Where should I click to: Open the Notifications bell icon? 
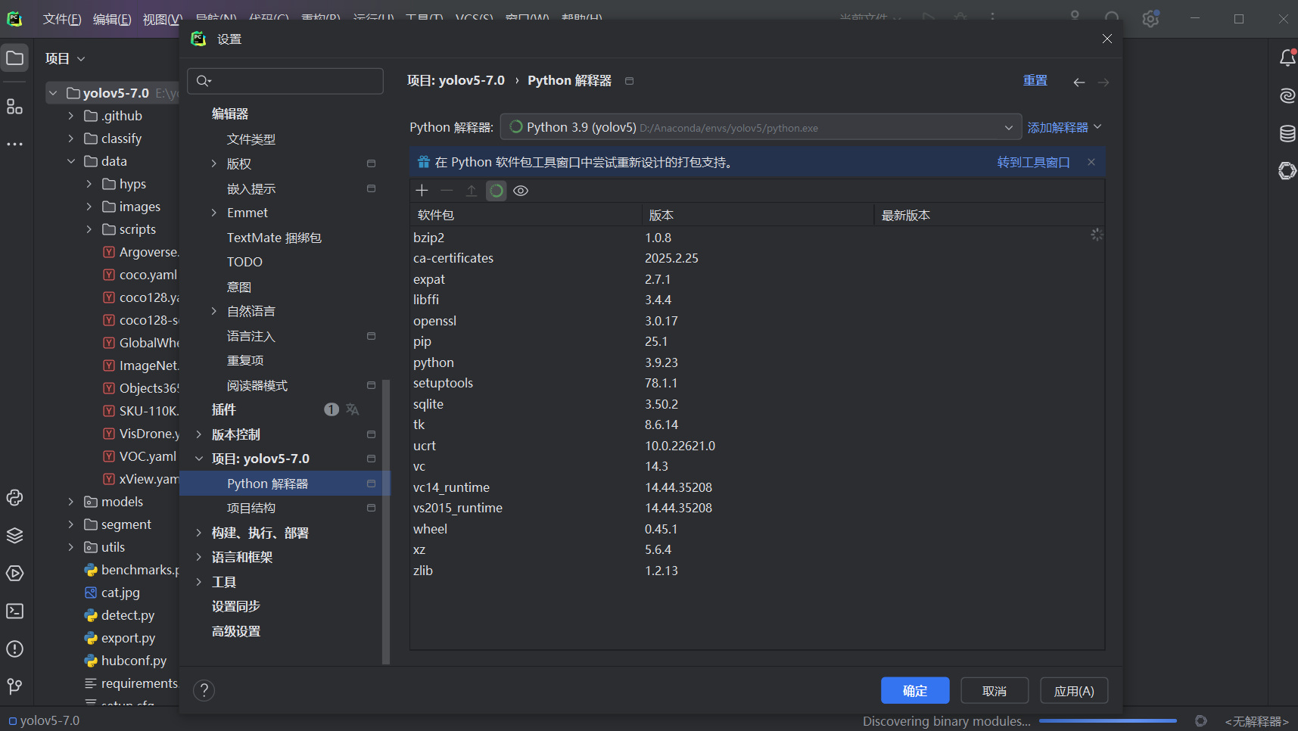[1287, 58]
